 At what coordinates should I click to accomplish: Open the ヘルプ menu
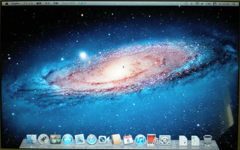click(82, 3)
